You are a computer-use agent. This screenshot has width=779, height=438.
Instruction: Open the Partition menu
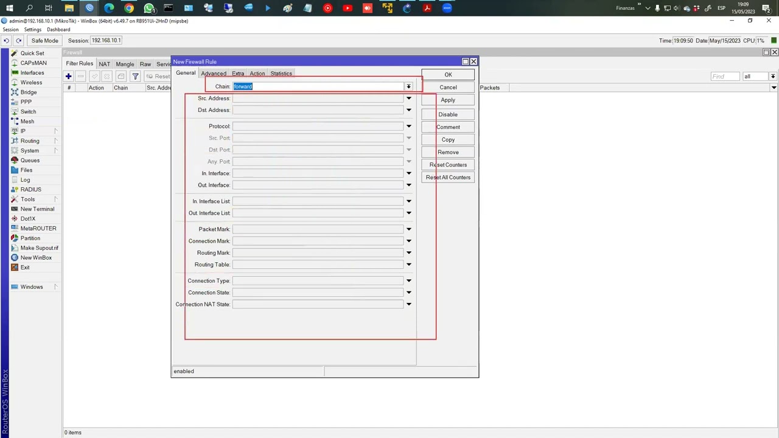(30, 238)
